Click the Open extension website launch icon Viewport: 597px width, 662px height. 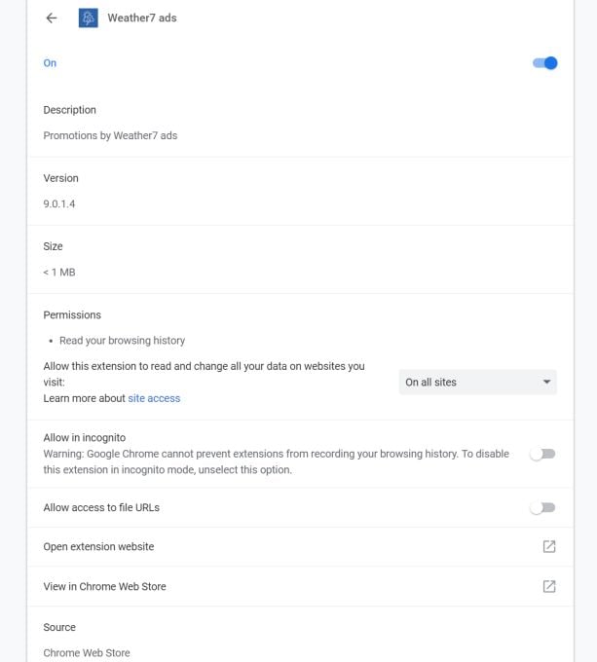click(549, 547)
